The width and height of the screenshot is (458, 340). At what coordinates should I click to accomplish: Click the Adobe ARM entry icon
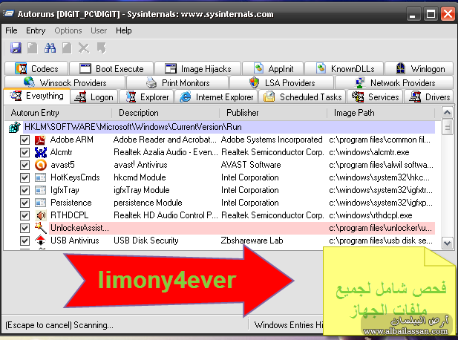(x=40, y=140)
